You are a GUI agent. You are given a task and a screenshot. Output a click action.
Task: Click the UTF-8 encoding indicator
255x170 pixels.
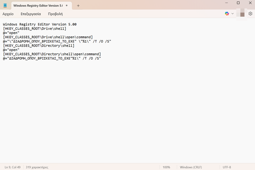click(x=227, y=167)
